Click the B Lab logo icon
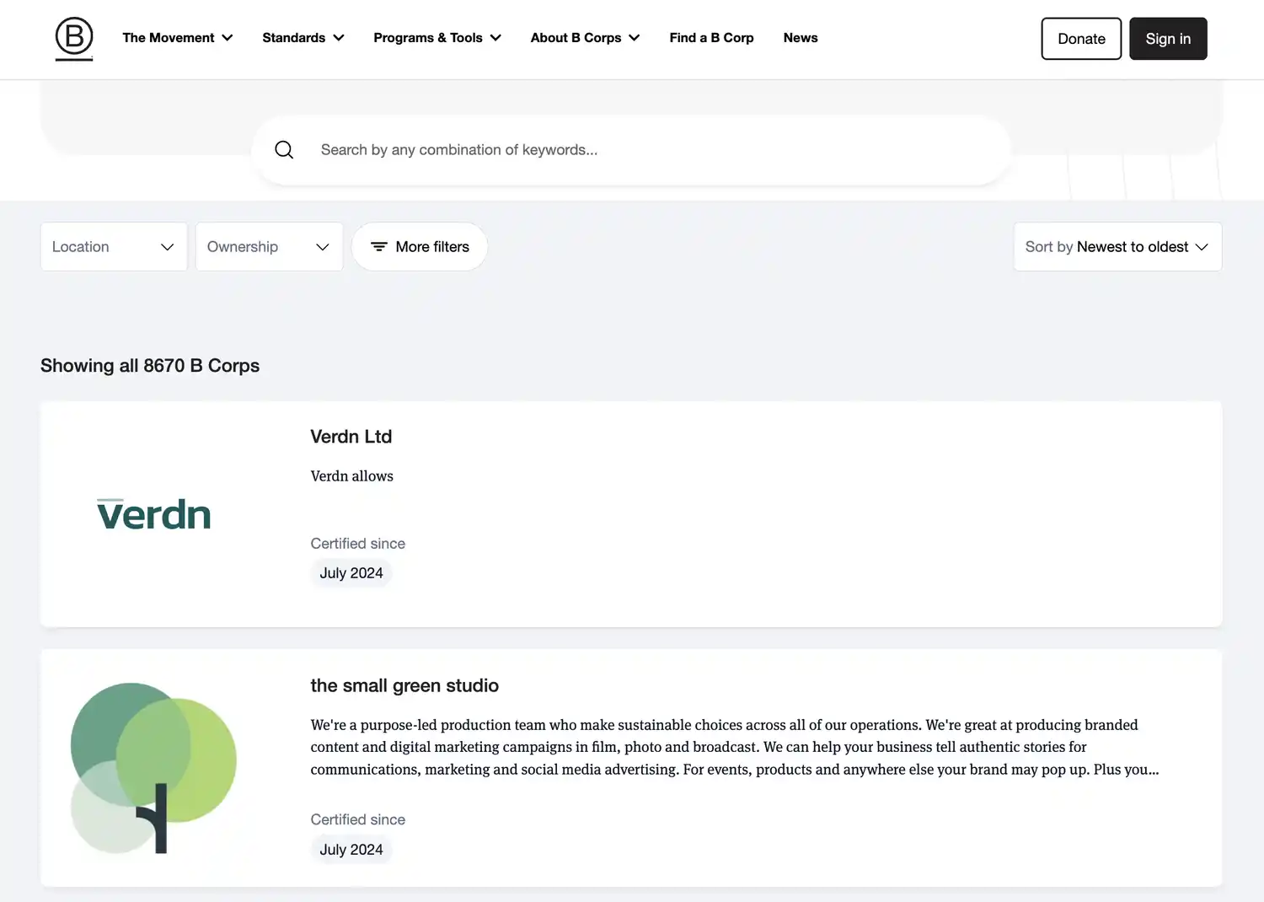Image resolution: width=1264 pixels, height=902 pixels. [74, 39]
